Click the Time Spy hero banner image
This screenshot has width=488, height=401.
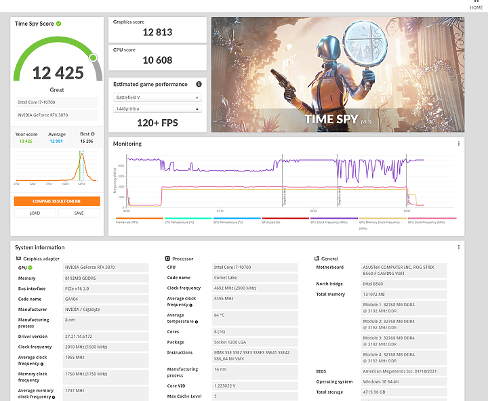338,75
